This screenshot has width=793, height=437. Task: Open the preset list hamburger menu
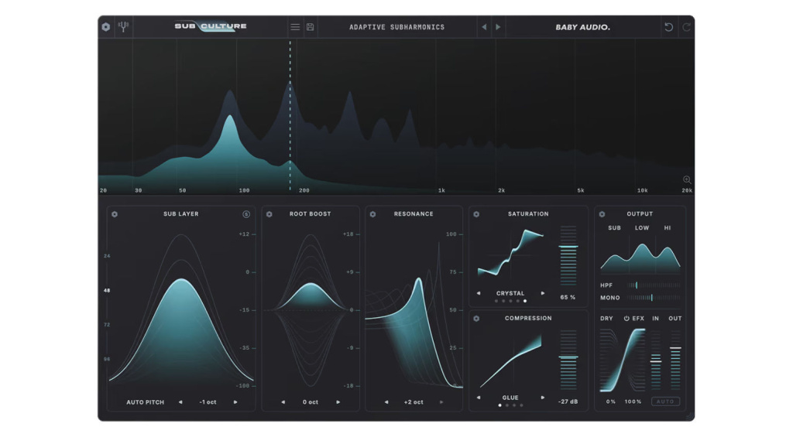click(x=295, y=27)
